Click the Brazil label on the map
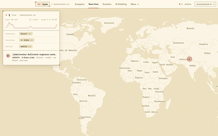 pos(92,95)
